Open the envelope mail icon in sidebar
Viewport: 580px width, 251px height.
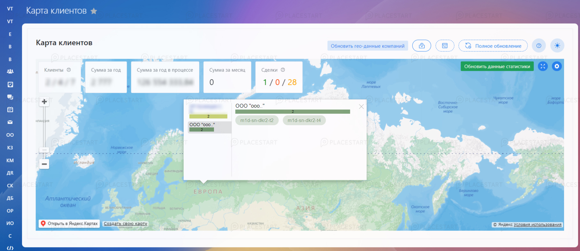click(10, 122)
